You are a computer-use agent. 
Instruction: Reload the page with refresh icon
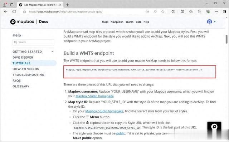tap(14, 11)
